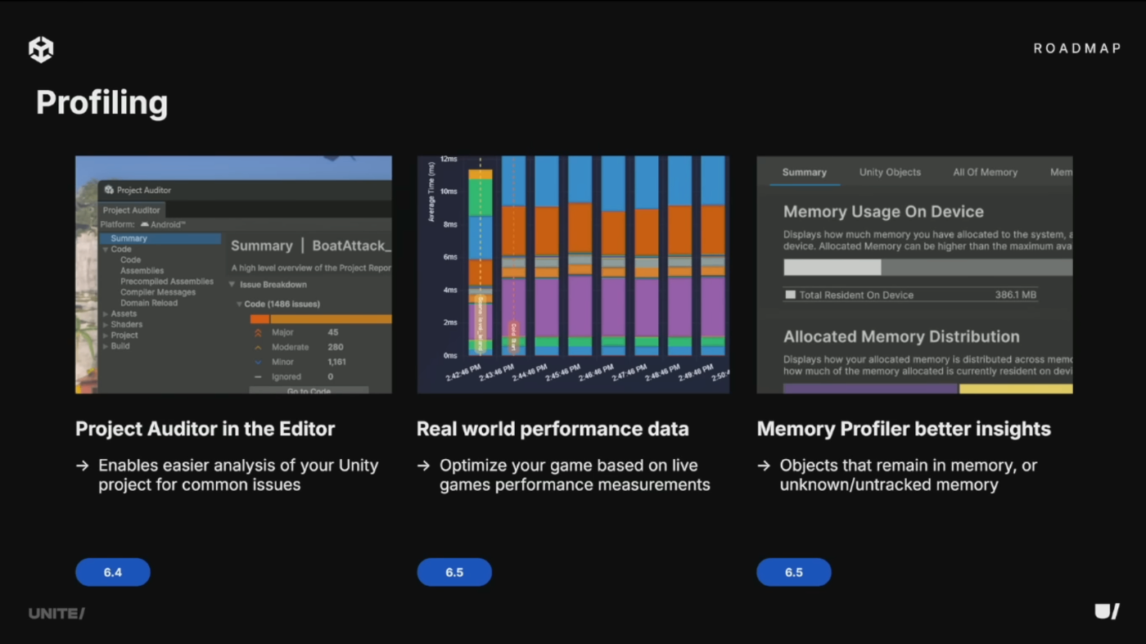
Task: Click the 6.4 version badge
Action: coord(113,572)
